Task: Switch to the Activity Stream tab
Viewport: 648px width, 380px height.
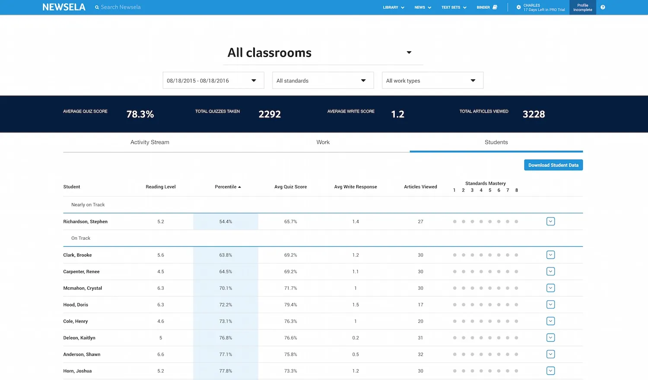Action: (149, 142)
